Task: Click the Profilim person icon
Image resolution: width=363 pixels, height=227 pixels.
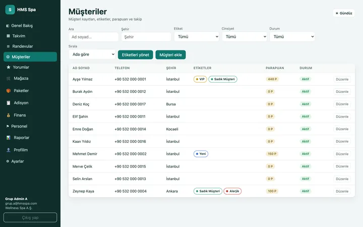Action: tap(9, 150)
